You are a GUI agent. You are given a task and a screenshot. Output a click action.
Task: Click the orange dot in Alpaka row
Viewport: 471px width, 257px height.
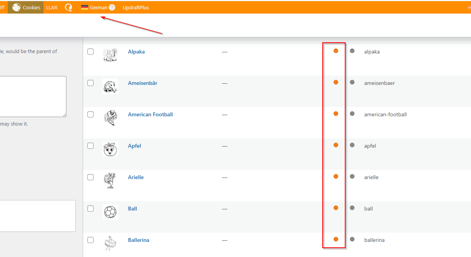click(x=336, y=51)
